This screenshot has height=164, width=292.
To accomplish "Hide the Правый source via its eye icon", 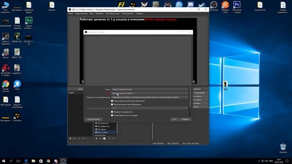I will pos(96,126).
